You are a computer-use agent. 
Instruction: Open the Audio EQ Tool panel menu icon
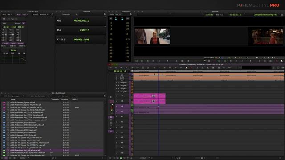(53, 14)
